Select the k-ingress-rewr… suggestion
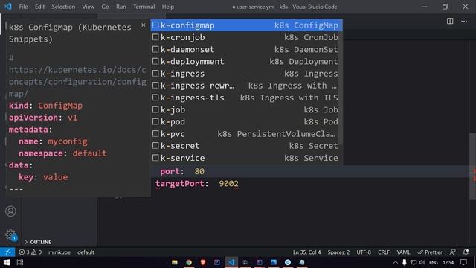 coord(245,86)
